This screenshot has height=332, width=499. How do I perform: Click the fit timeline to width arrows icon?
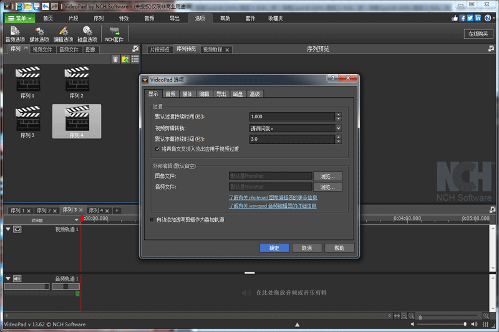[x=397, y=316]
